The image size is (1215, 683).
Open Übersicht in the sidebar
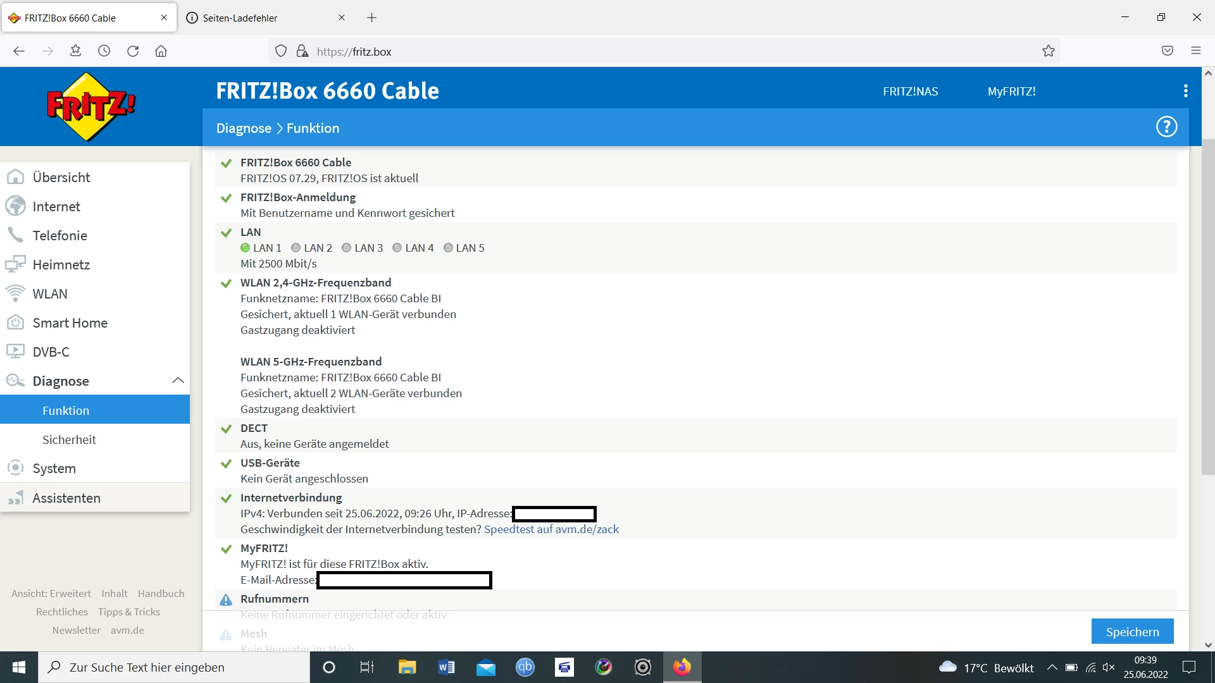pos(61,177)
